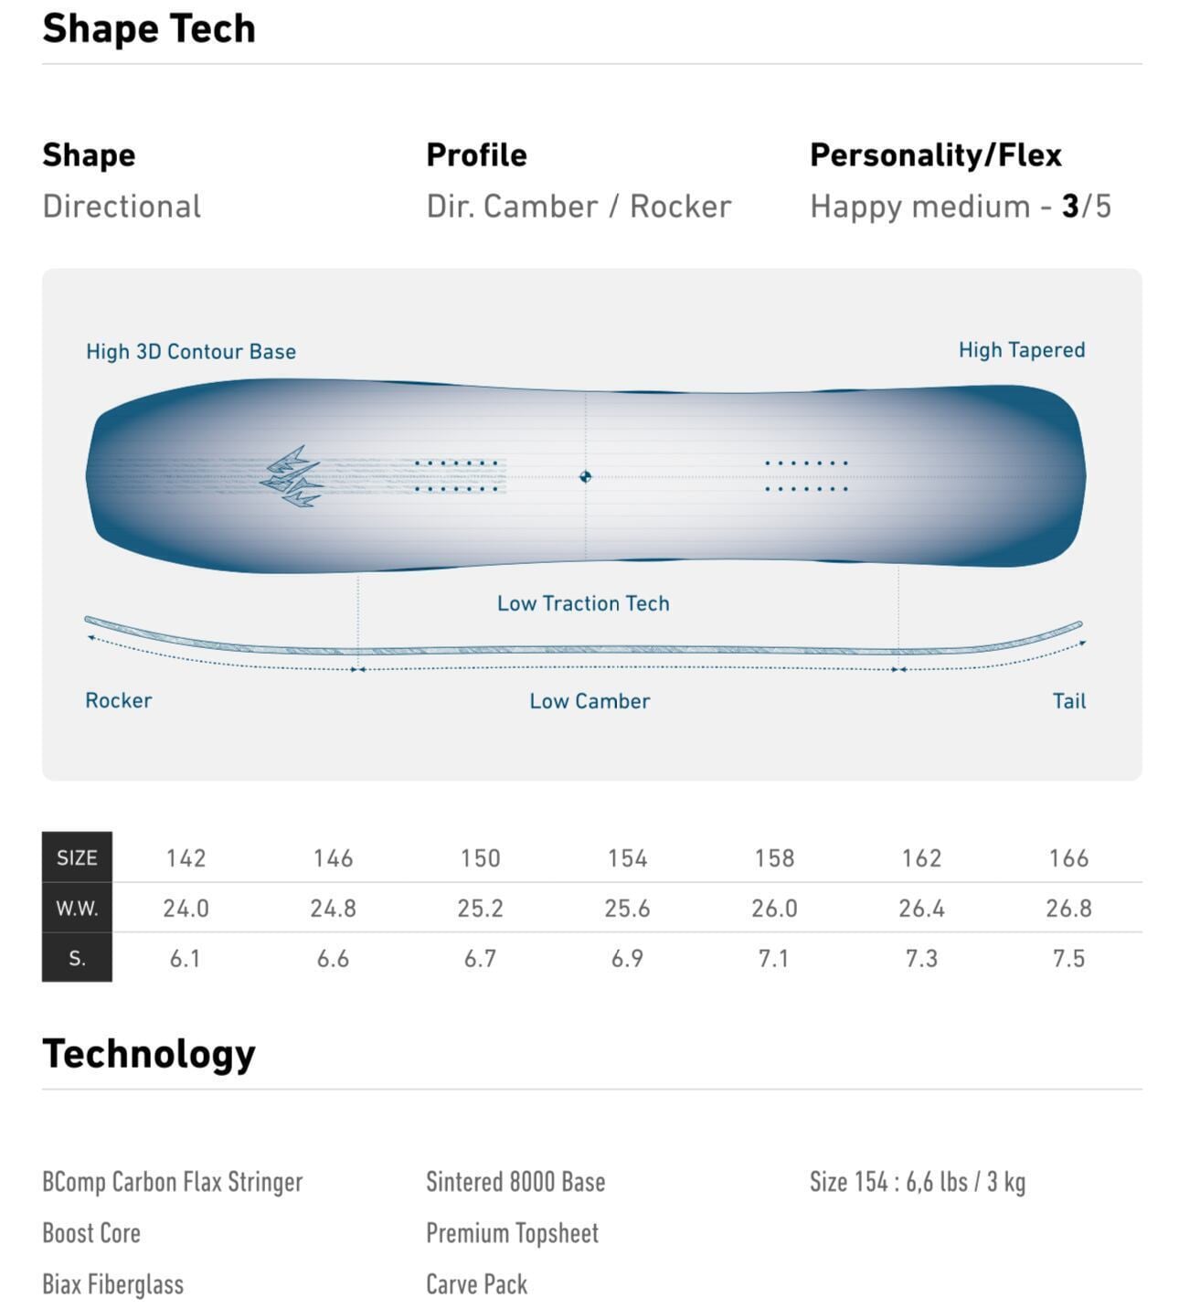Viewport: 1179px width, 1309px height.
Task: Click the 26.0 waist width value
Action: tap(774, 909)
